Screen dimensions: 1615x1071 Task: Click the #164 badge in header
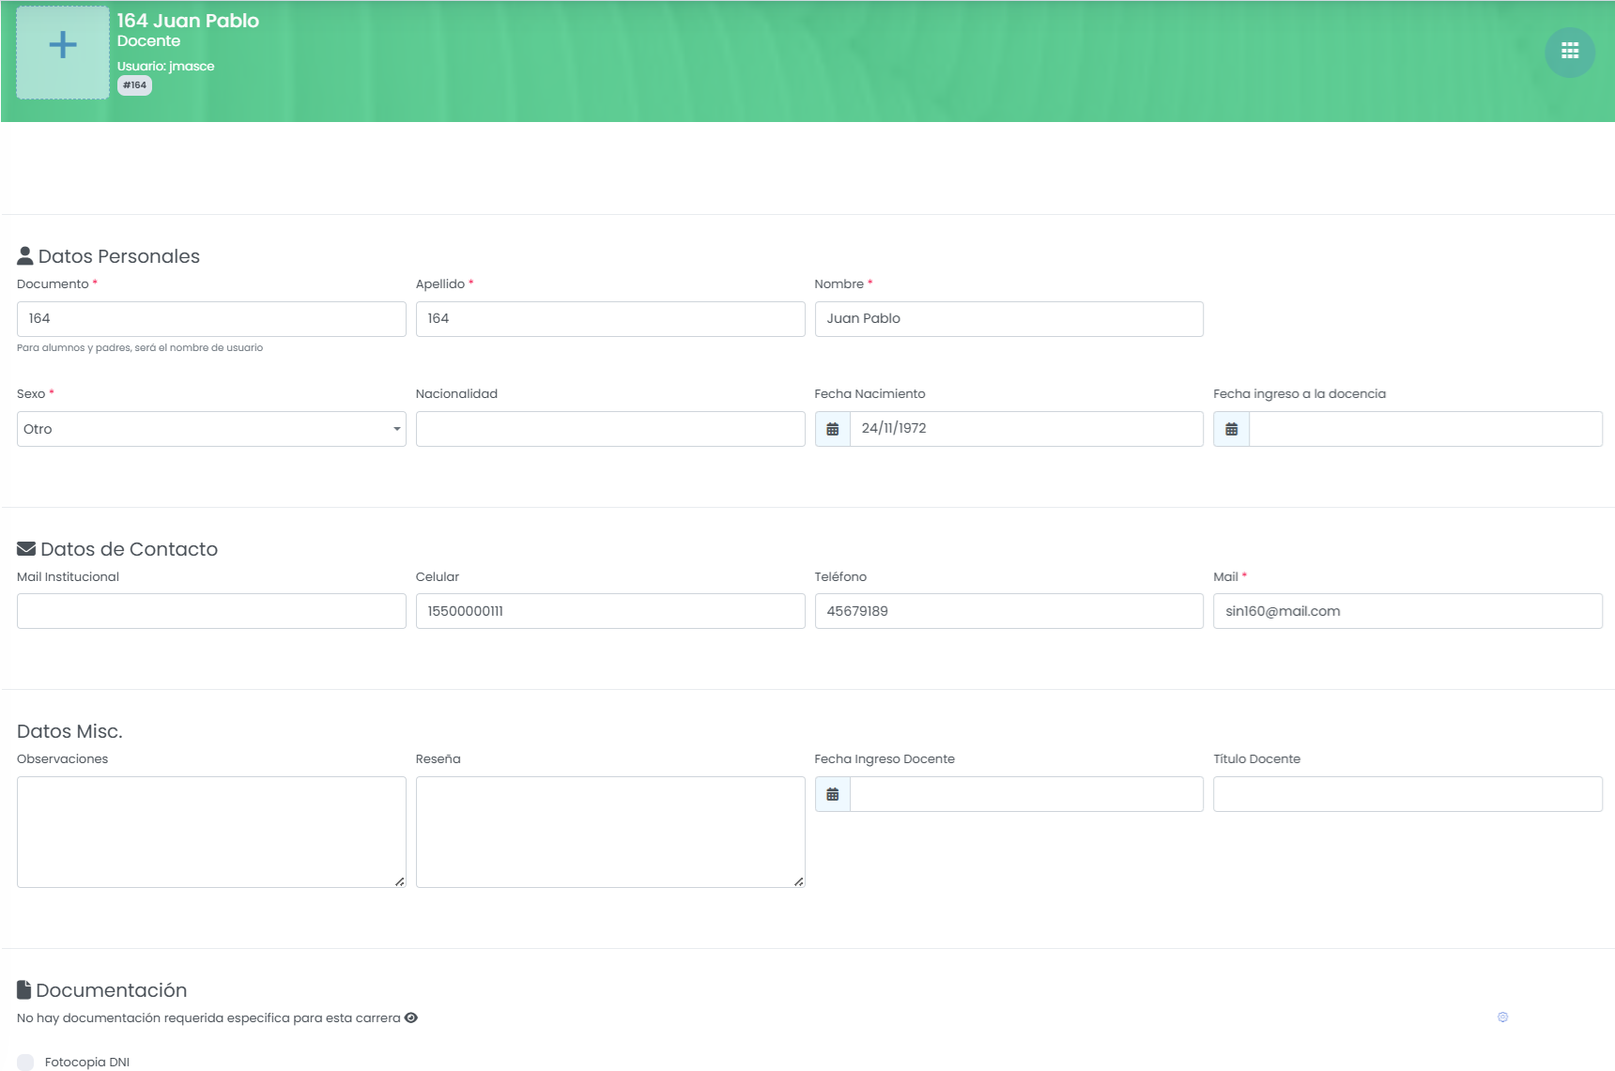point(134,85)
